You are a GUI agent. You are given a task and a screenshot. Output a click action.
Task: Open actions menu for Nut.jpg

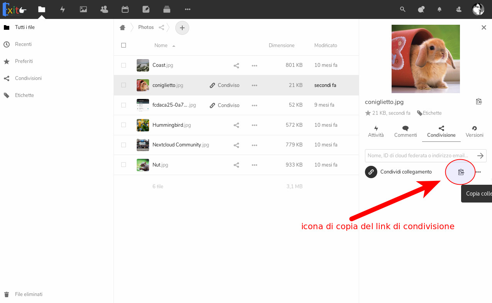point(254,165)
